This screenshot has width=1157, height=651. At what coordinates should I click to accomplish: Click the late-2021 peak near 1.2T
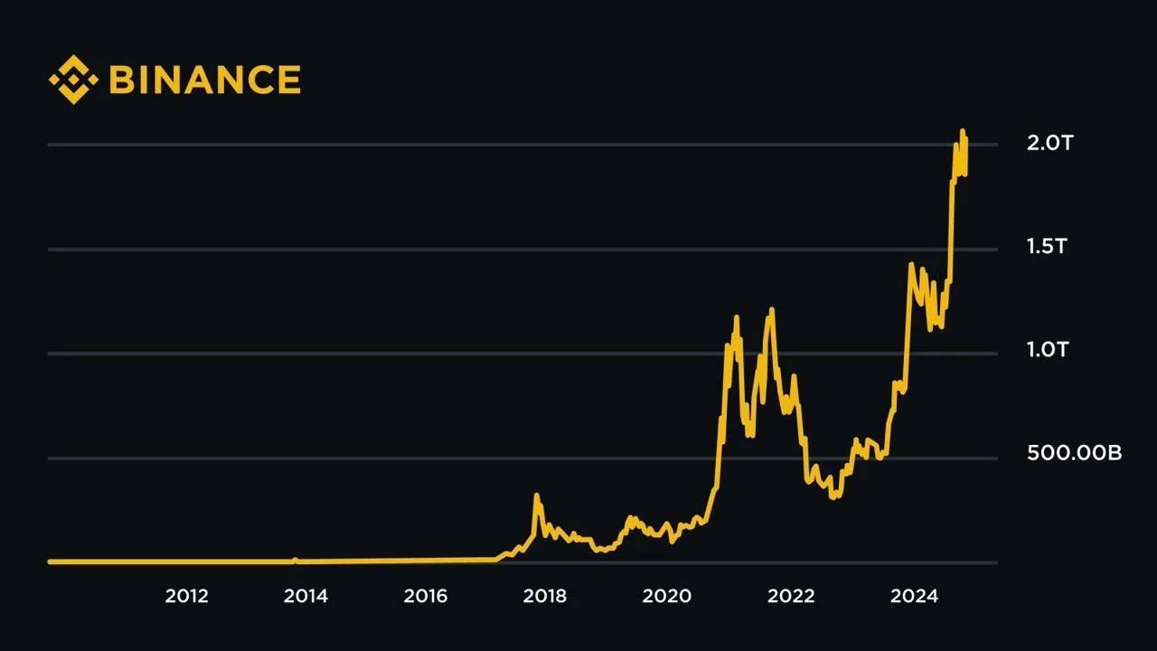(x=771, y=310)
